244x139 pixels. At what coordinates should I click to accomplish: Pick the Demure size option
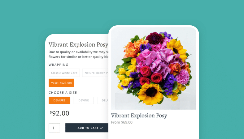(59, 100)
